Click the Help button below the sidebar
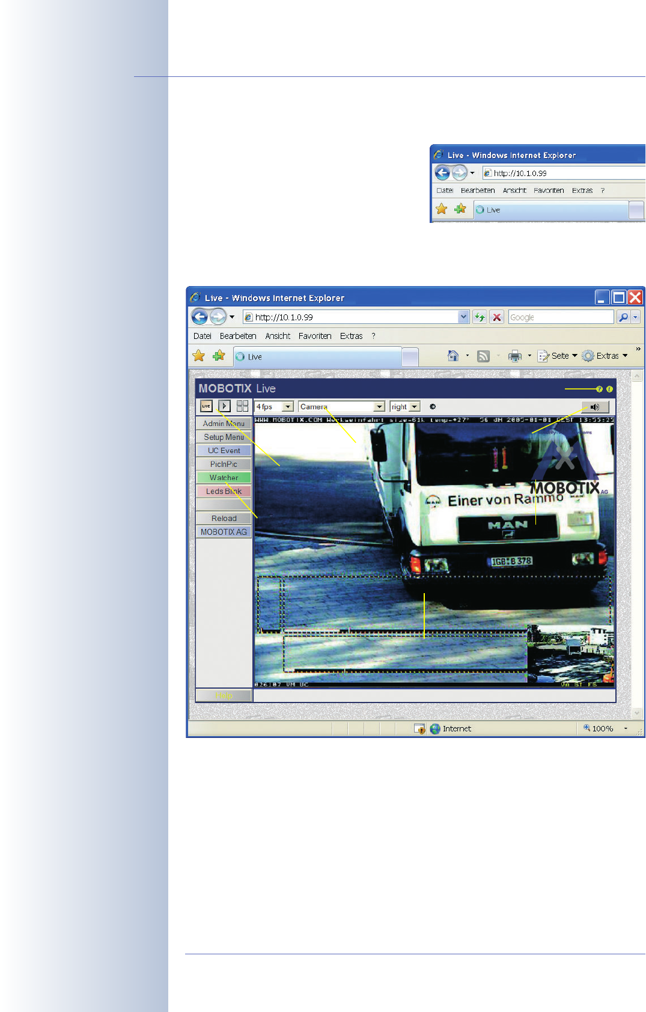This screenshot has width=646, height=1012. (x=224, y=695)
